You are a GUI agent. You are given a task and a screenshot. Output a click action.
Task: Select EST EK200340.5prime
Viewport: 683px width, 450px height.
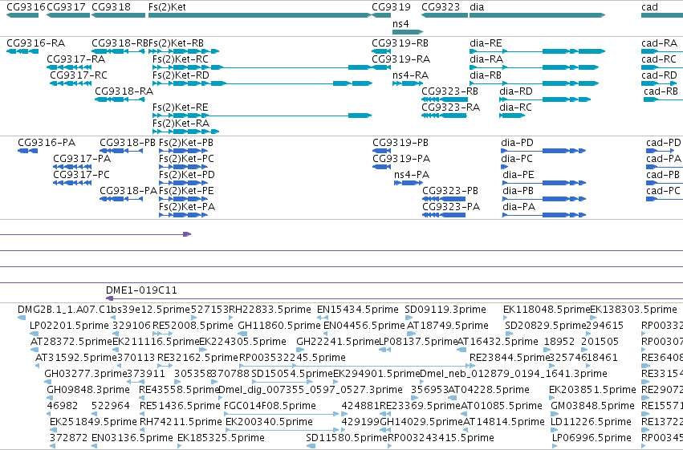(x=269, y=422)
